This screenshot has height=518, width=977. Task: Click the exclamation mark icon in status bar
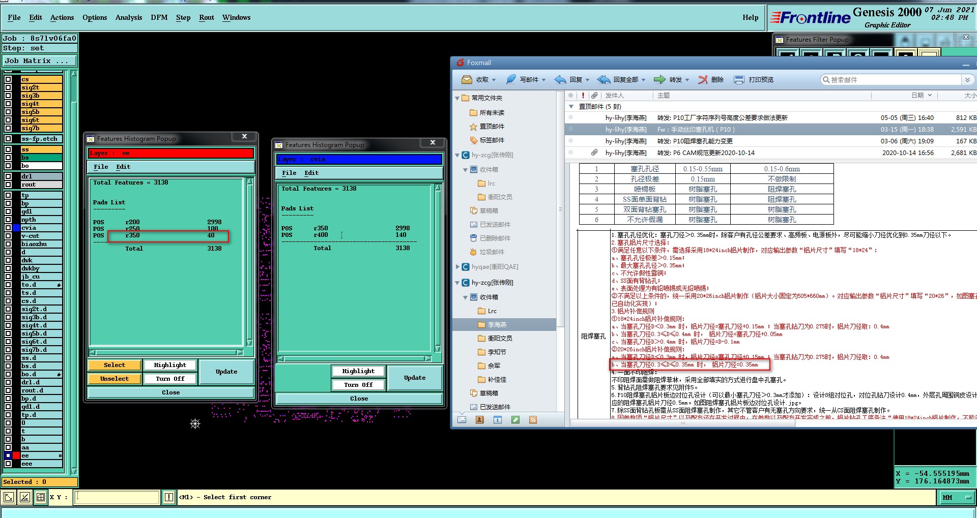click(169, 497)
